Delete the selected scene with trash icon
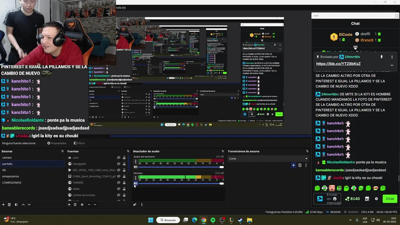Viewport: 400px width, 225px height. (9, 205)
